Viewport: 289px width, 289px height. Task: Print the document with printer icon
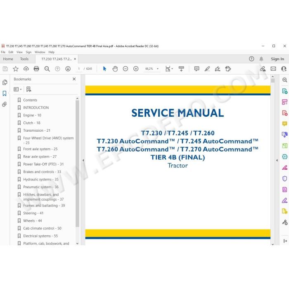pyautogui.click(x=36, y=69)
